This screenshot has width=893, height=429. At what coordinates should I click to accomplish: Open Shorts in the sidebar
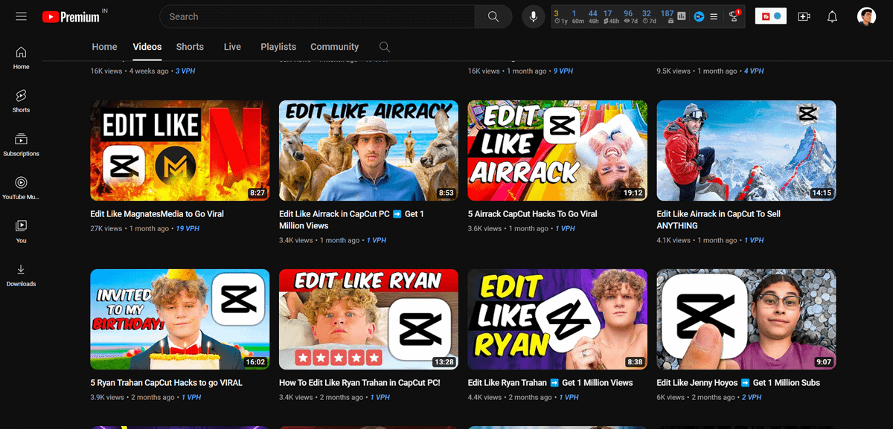point(21,101)
